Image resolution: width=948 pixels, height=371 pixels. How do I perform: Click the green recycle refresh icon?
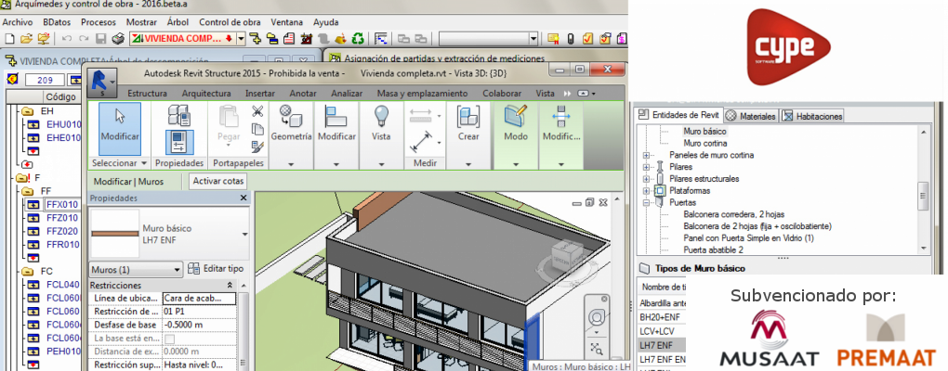tap(358, 39)
